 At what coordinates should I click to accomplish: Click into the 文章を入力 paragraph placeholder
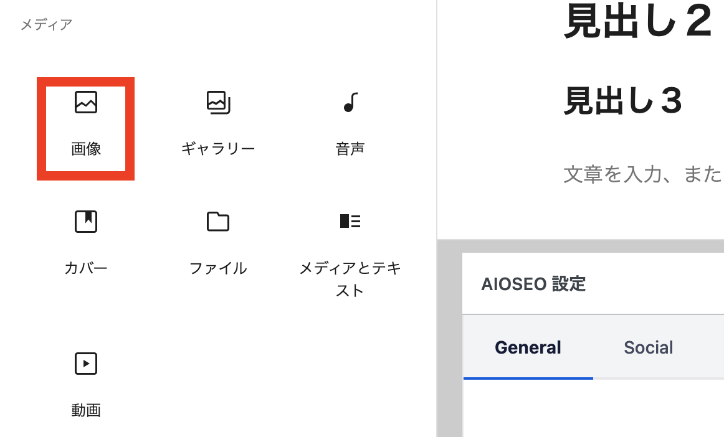pos(643,174)
